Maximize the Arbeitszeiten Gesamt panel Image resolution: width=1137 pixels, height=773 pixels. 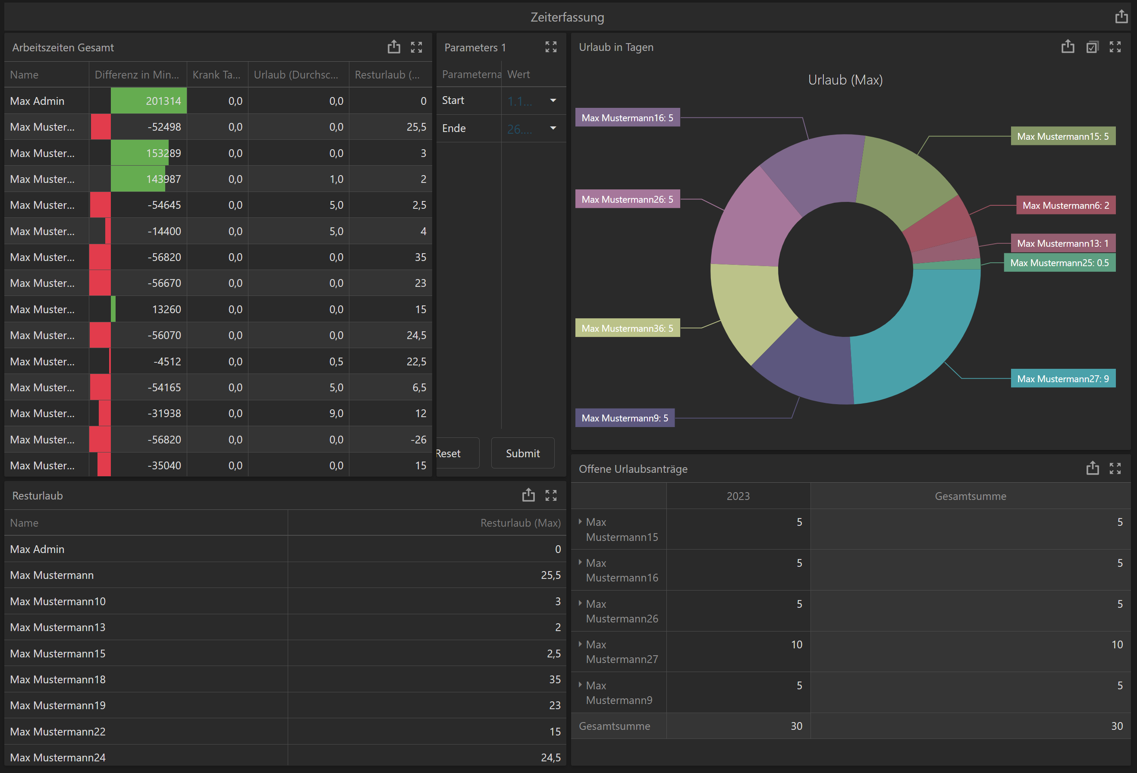(416, 47)
